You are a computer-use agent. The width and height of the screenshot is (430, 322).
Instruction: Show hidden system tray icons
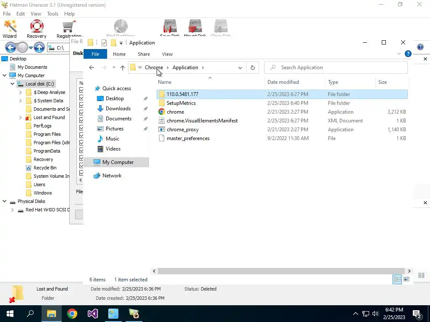point(355,314)
